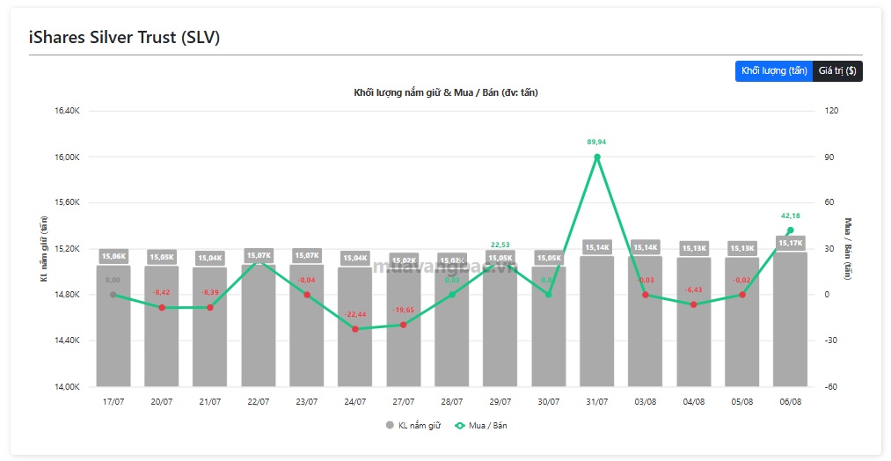Click the 03/08 date axis label
The width and height of the screenshot is (891, 461).
tap(645, 402)
